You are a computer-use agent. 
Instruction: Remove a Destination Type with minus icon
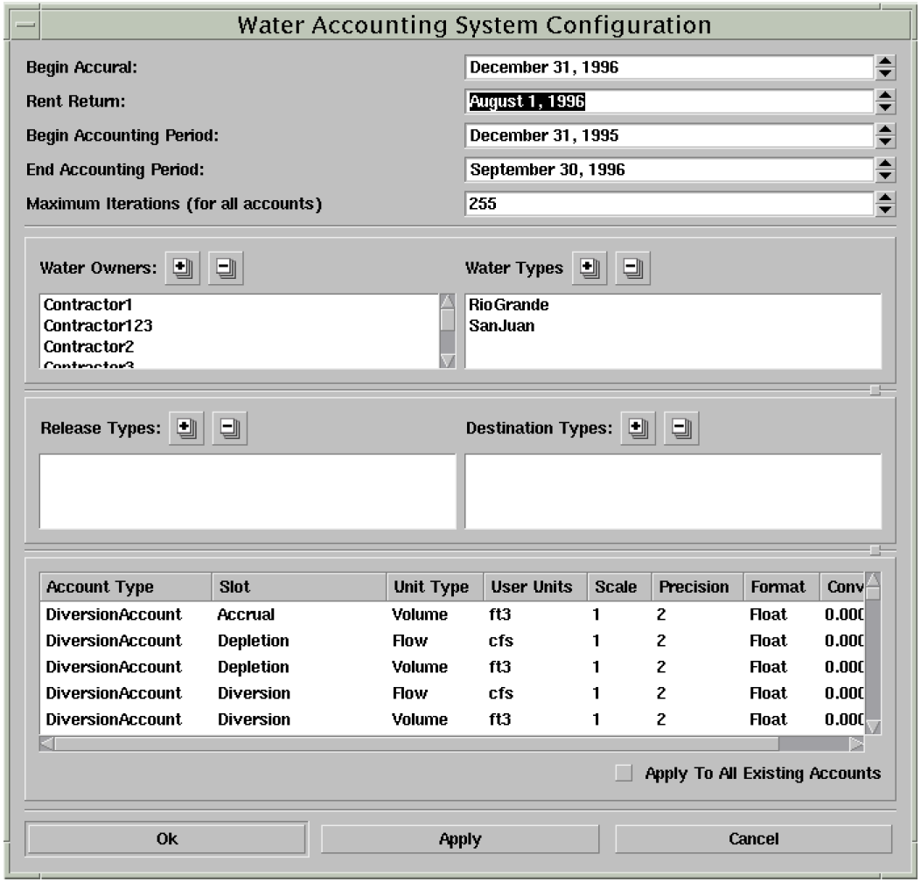(681, 428)
